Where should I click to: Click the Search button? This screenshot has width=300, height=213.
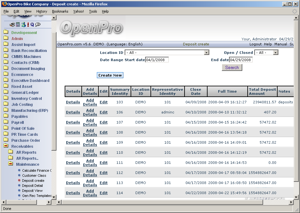pos(232,67)
